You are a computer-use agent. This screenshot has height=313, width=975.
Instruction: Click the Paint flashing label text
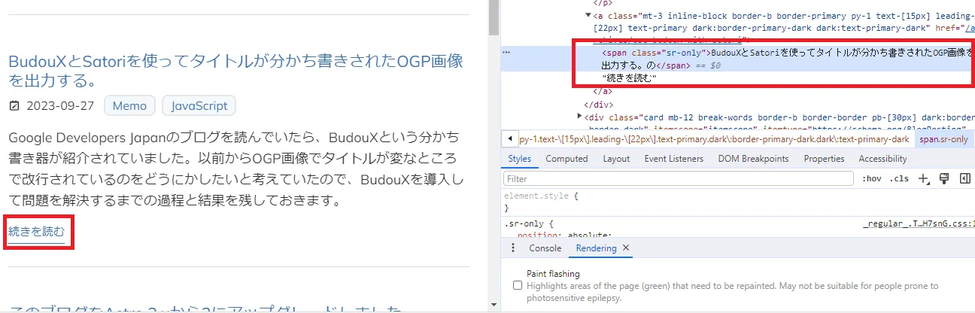point(553,274)
